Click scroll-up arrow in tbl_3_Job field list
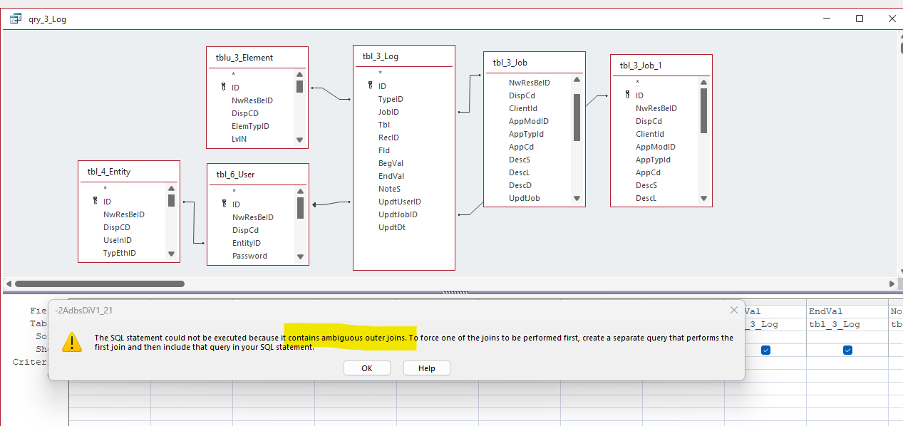The width and height of the screenshot is (903, 426). pyautogui.click(x=577, y=82)
